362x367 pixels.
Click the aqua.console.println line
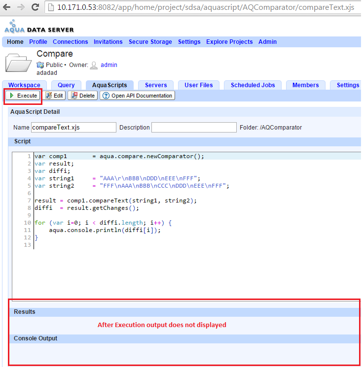(x=105, y=230)
